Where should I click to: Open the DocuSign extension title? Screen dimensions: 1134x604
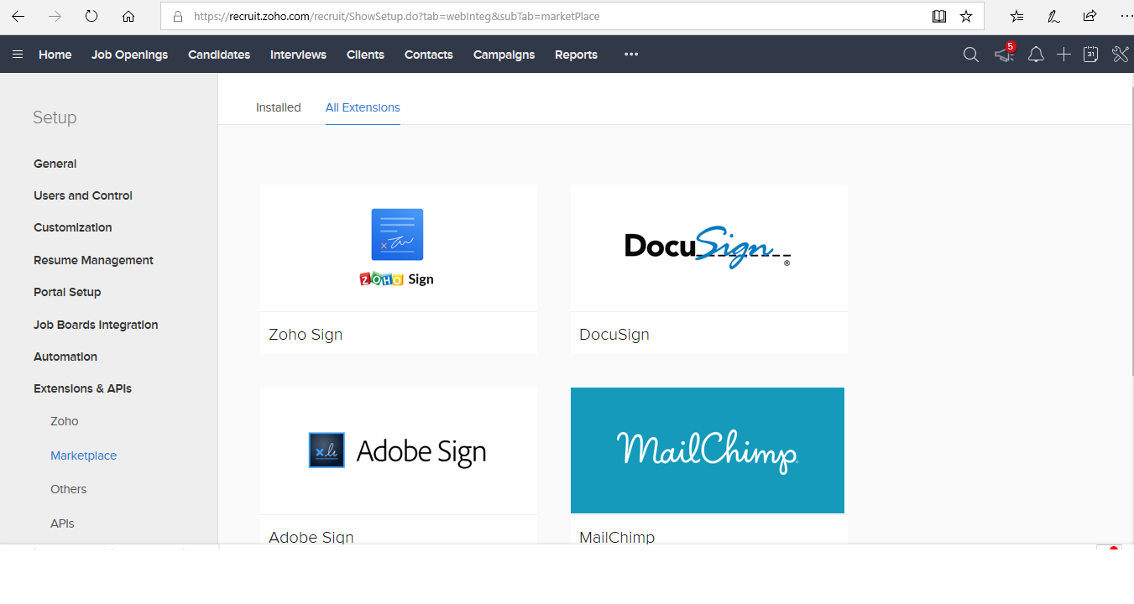[614, 334]
